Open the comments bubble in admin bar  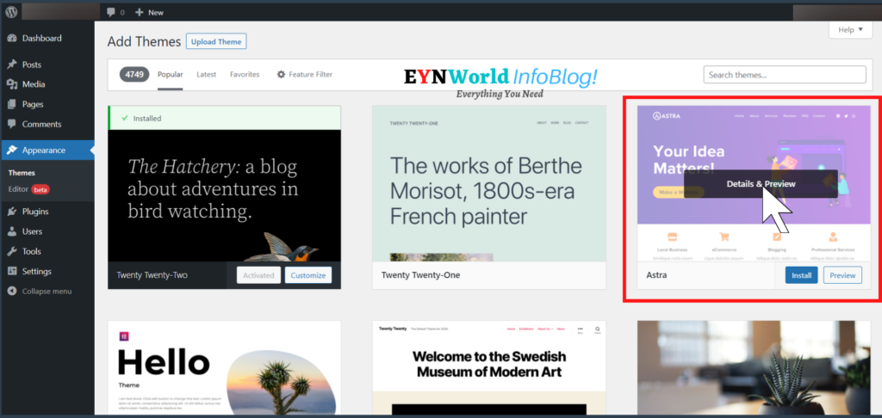[115, 12]
